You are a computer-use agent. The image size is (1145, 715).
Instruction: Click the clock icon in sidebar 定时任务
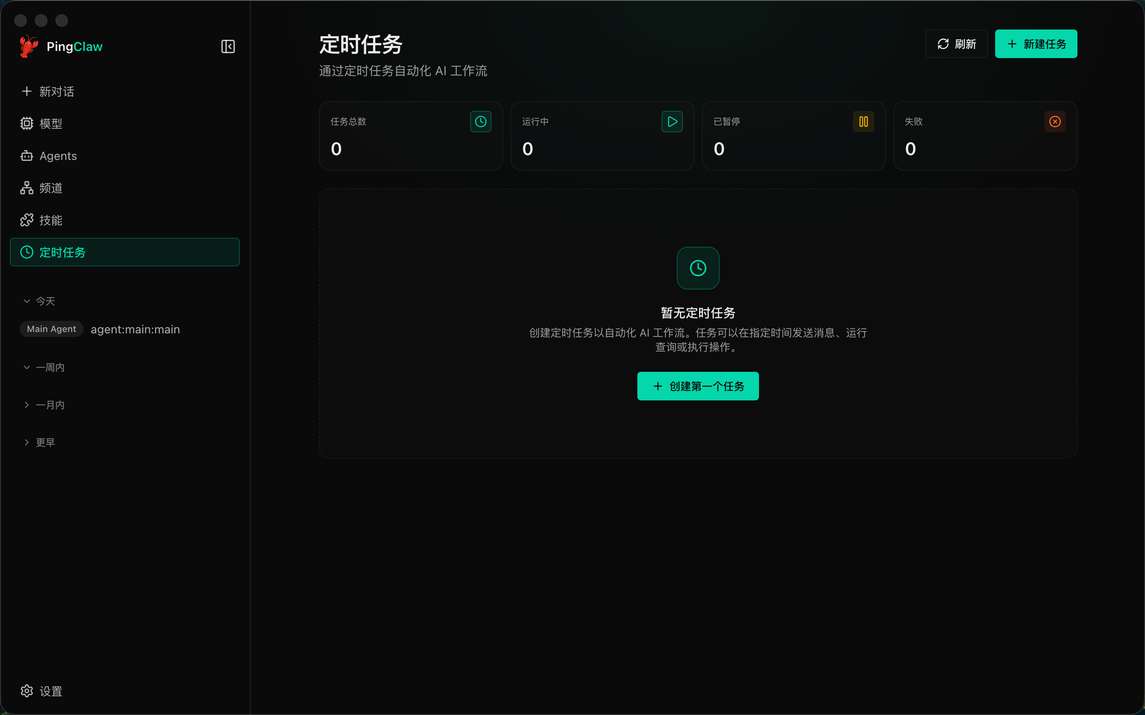click(x=27, y=252)
